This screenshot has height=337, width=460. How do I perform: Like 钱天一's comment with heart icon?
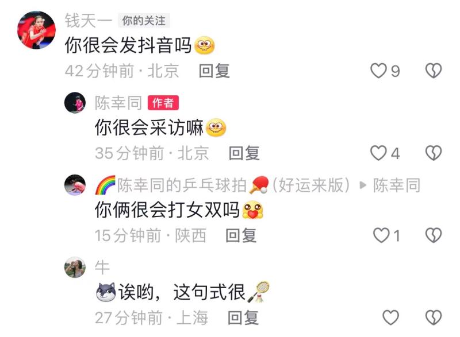pos(378,71)
